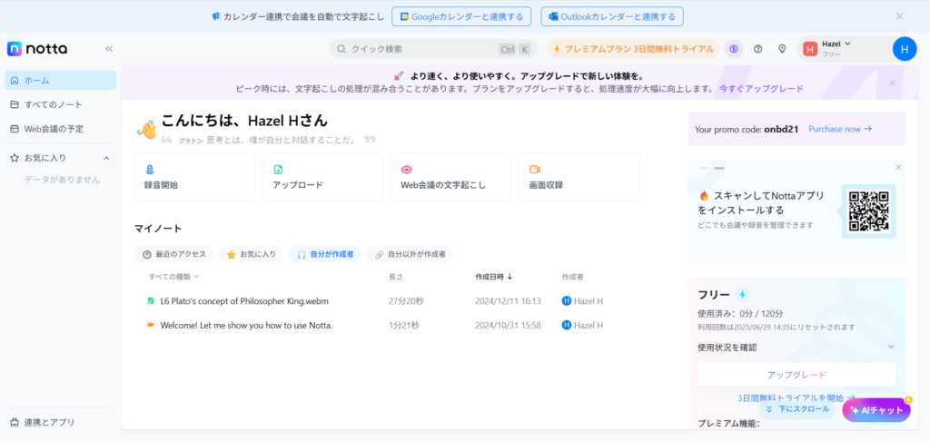Collapse the left sidebar
The image size is (930, 441).
point(109,49)
